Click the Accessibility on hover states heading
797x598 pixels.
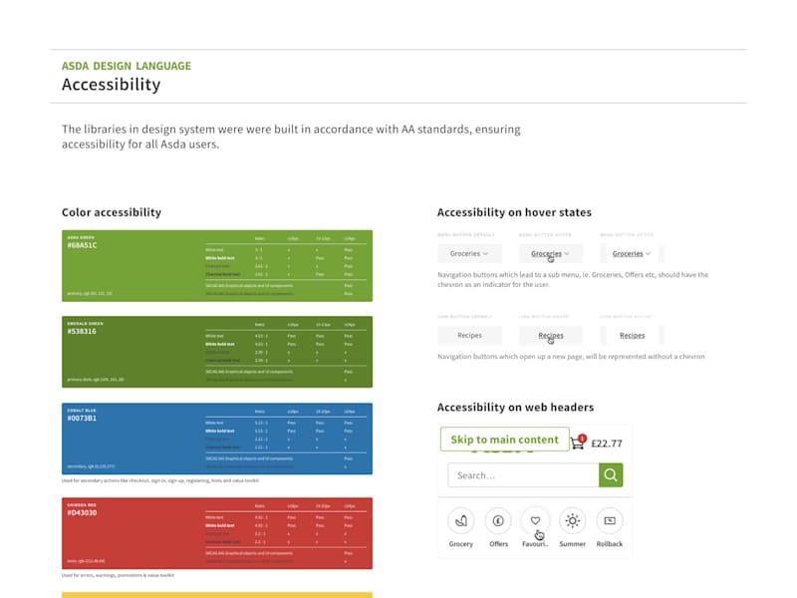tap(514, 212)
